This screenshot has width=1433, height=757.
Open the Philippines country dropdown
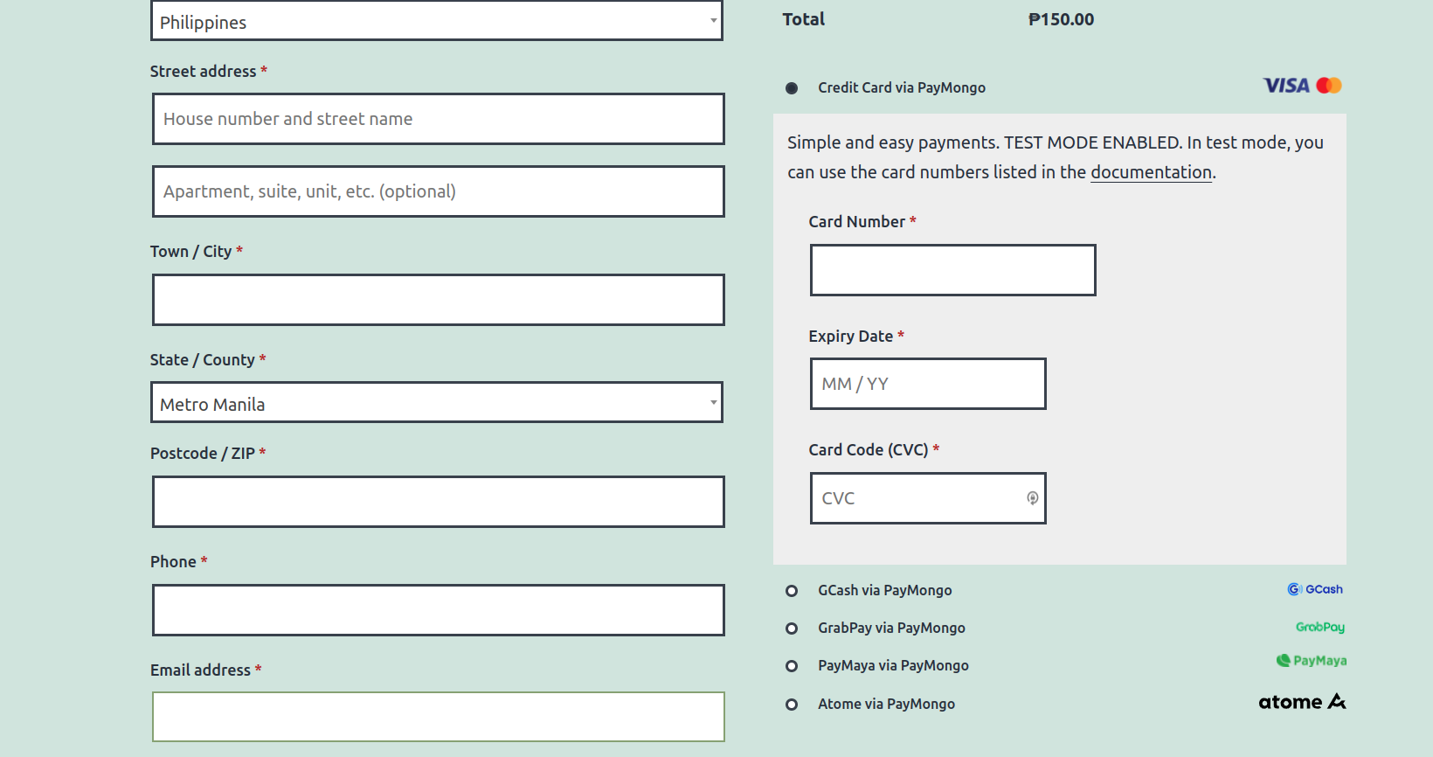coord(437,21)
